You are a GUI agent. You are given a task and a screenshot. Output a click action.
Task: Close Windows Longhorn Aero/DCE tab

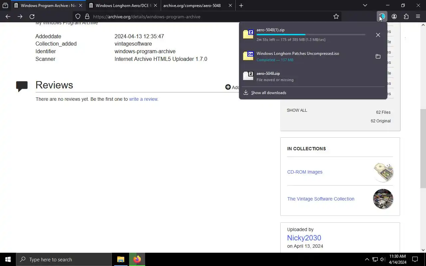(155, 5)
